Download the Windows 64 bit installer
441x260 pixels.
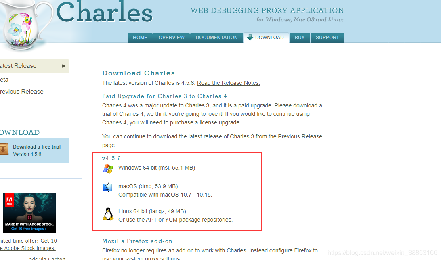click(x=137, y=168)
